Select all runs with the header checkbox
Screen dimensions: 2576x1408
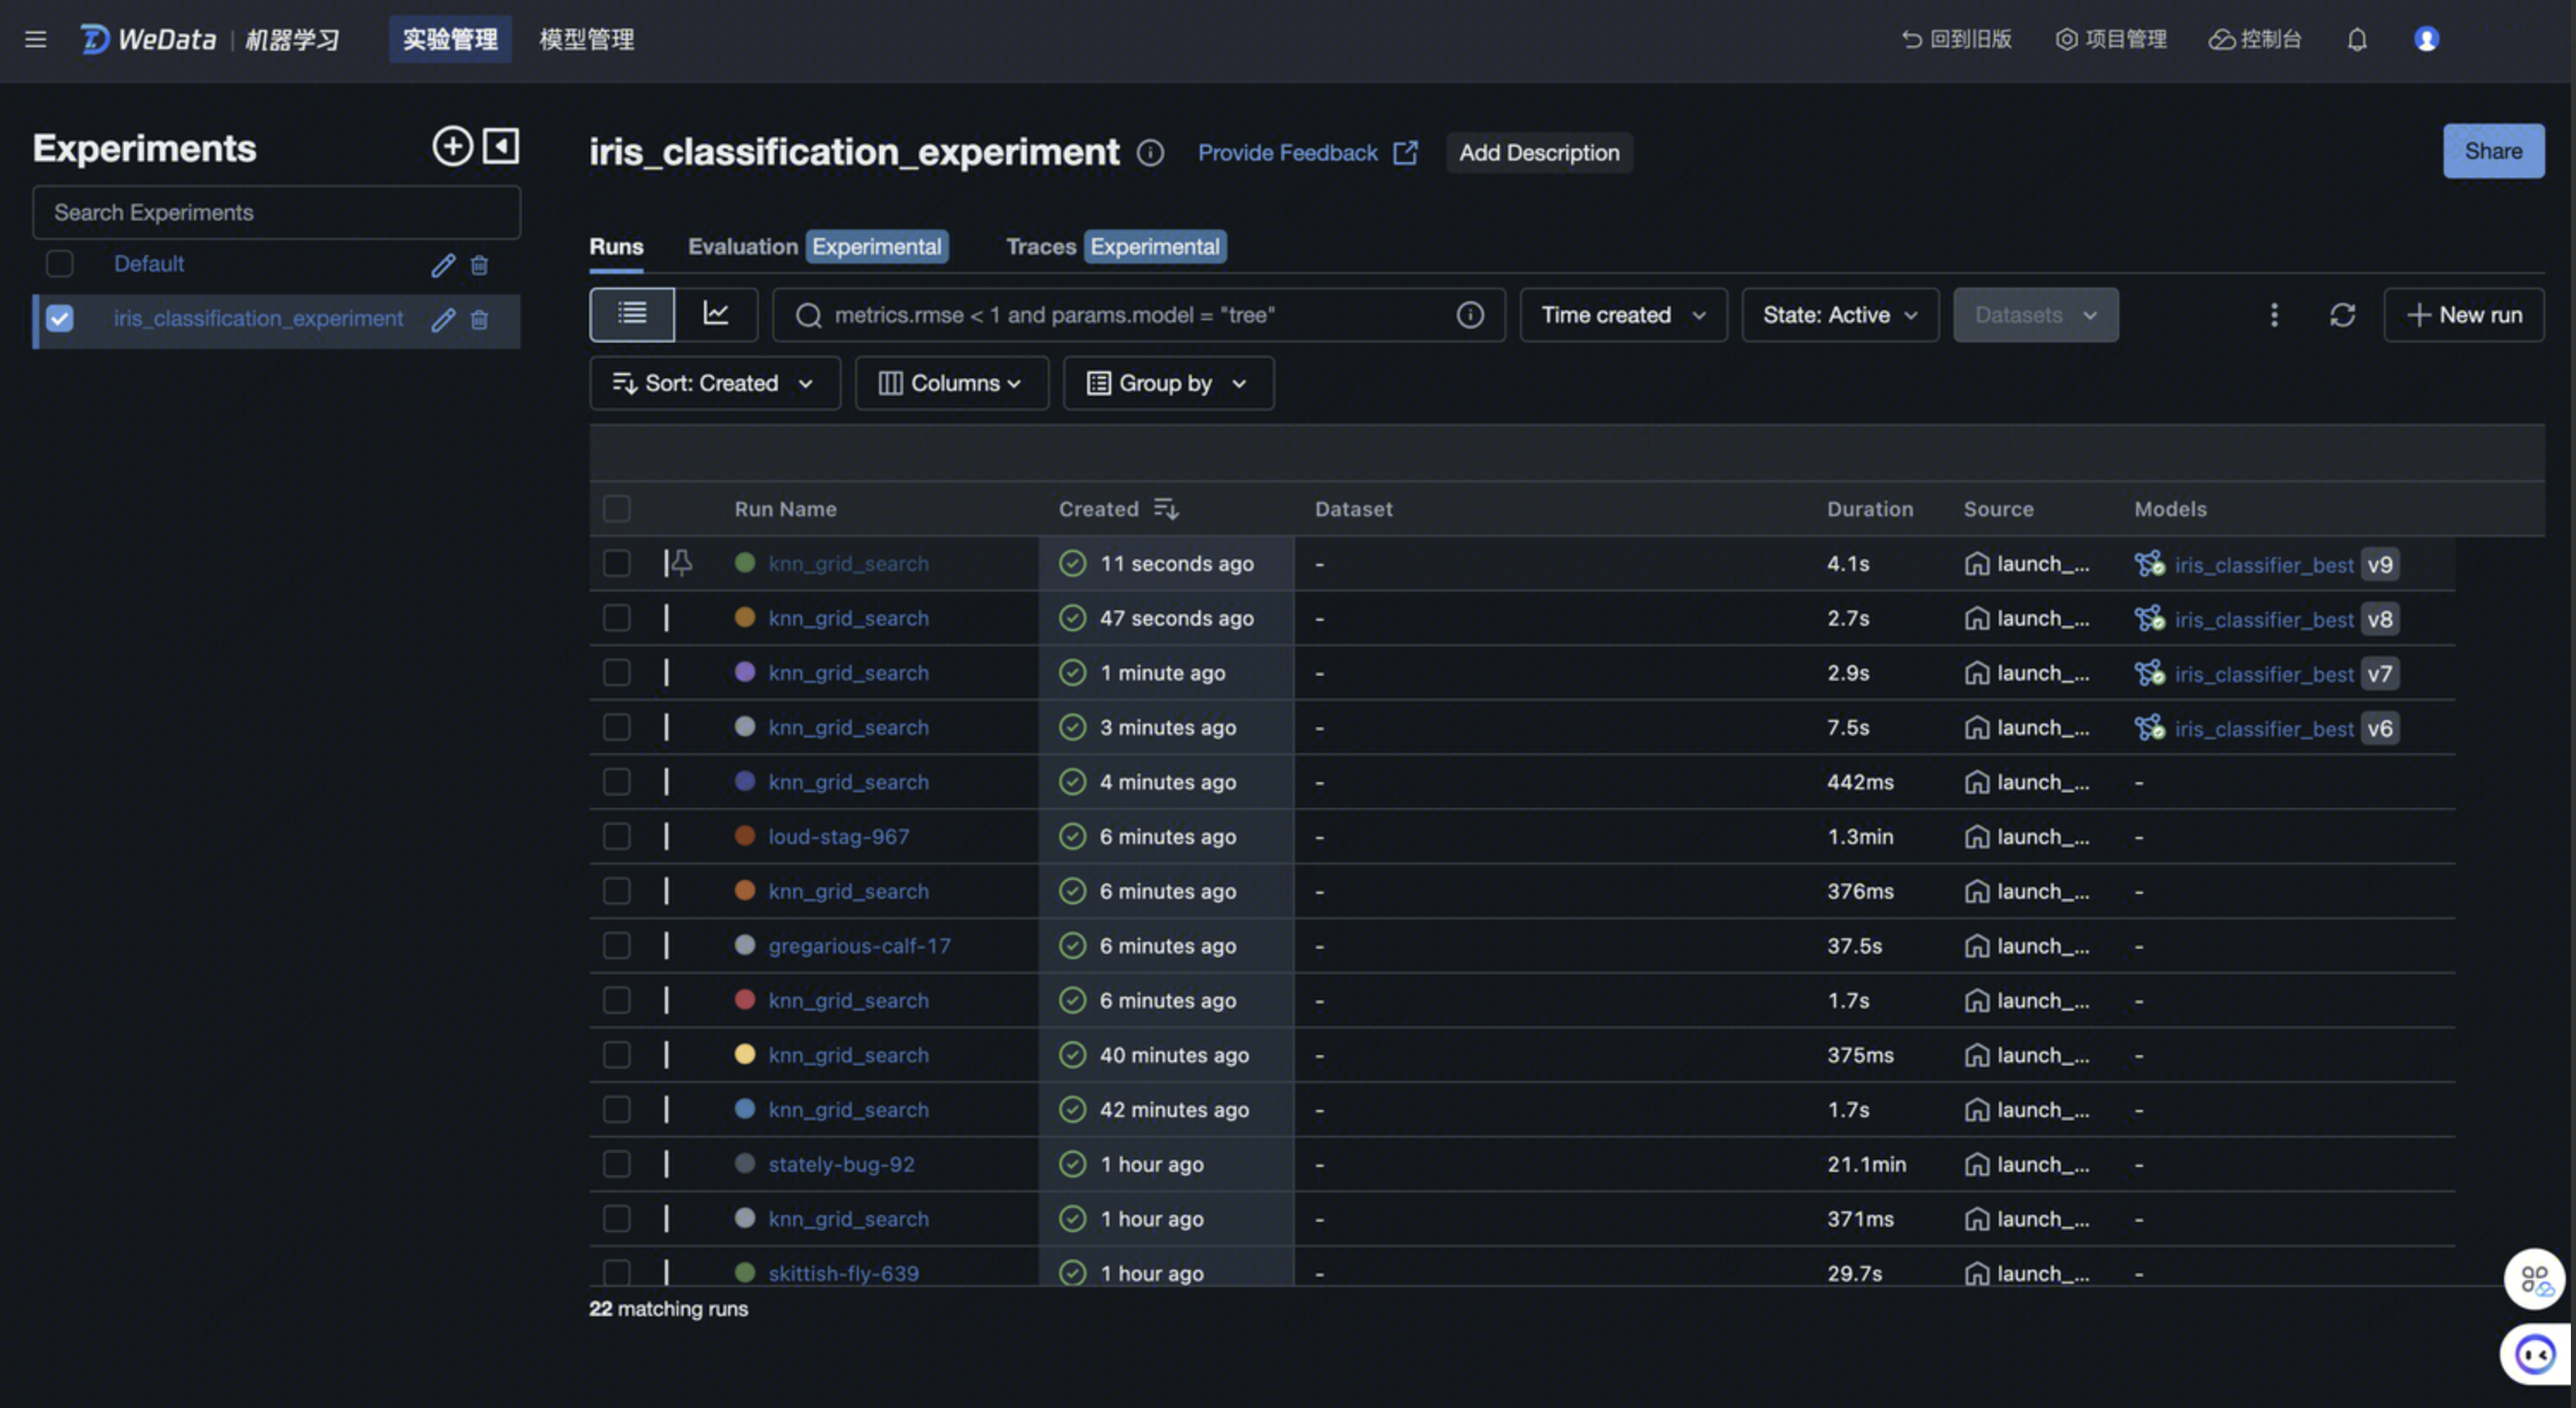click(x=617, y=509)
